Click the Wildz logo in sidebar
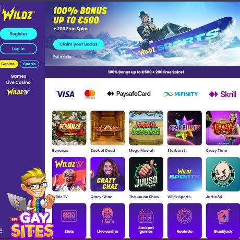 coord(18,14)
